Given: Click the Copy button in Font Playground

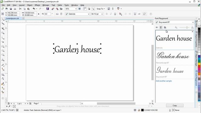Looking at the screenshot, I should [x=175, y=105].
